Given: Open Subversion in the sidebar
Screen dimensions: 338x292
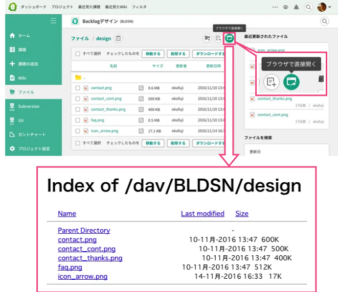Looking at the screenshot, I should pos(33,106).
